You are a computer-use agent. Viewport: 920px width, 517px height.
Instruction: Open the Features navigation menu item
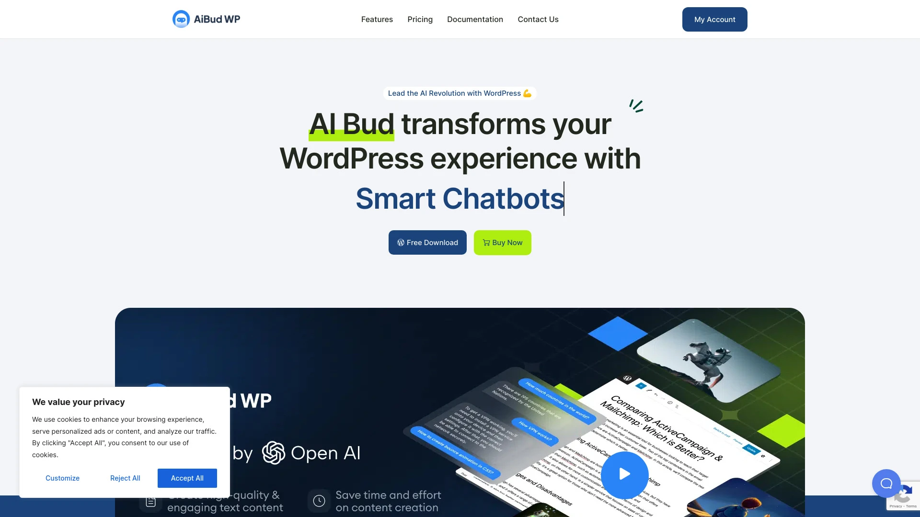coord(377,19)
